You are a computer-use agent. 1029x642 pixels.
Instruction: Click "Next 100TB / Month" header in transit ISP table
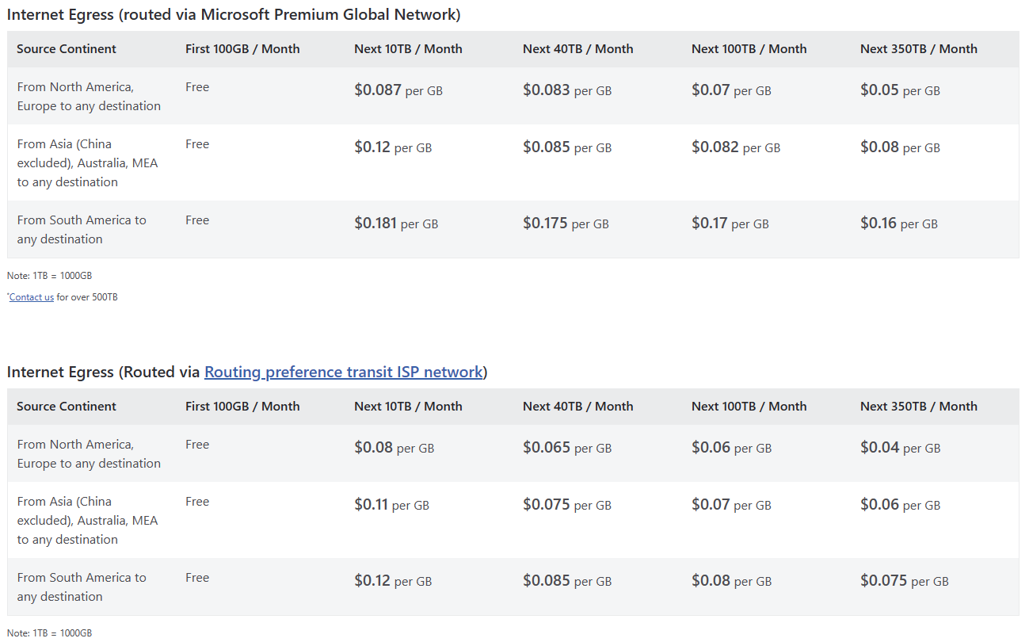click(749, 407)
